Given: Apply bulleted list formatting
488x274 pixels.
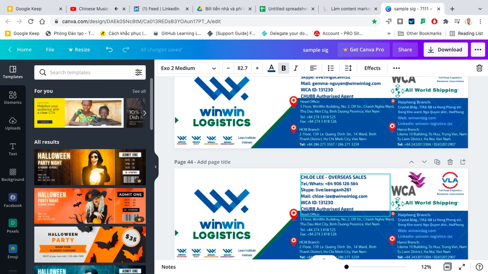Looking at the screenshot, I should 331,68.
